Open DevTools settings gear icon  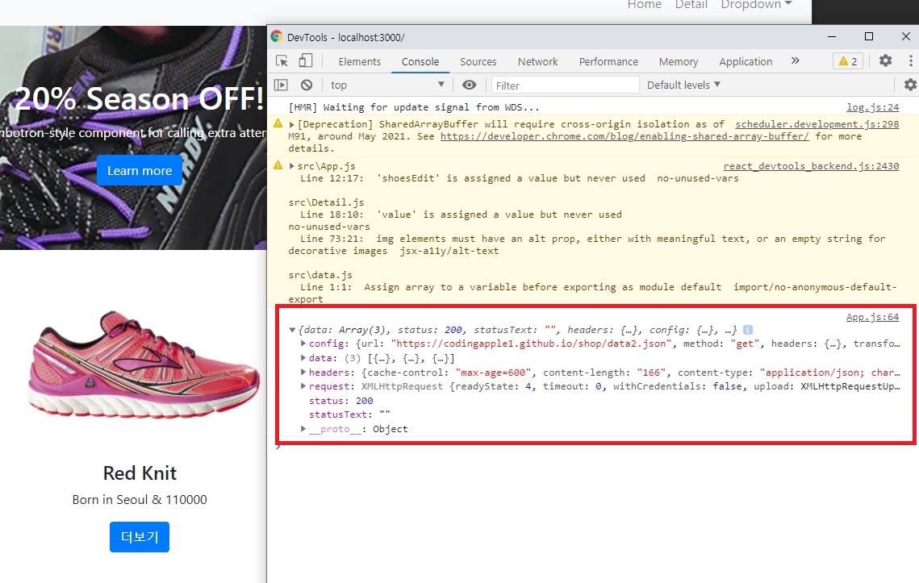(886, 60)
